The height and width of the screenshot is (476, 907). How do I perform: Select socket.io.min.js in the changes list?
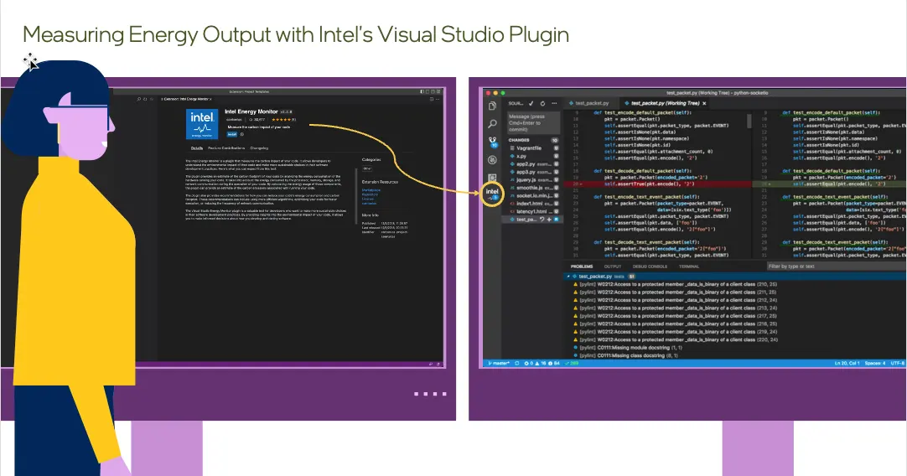[x=533, y=195]
